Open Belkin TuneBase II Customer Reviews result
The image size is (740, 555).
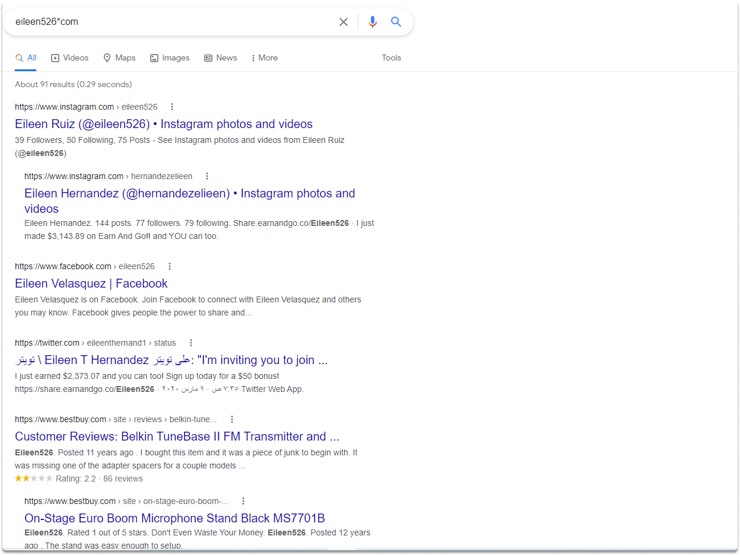177,436
